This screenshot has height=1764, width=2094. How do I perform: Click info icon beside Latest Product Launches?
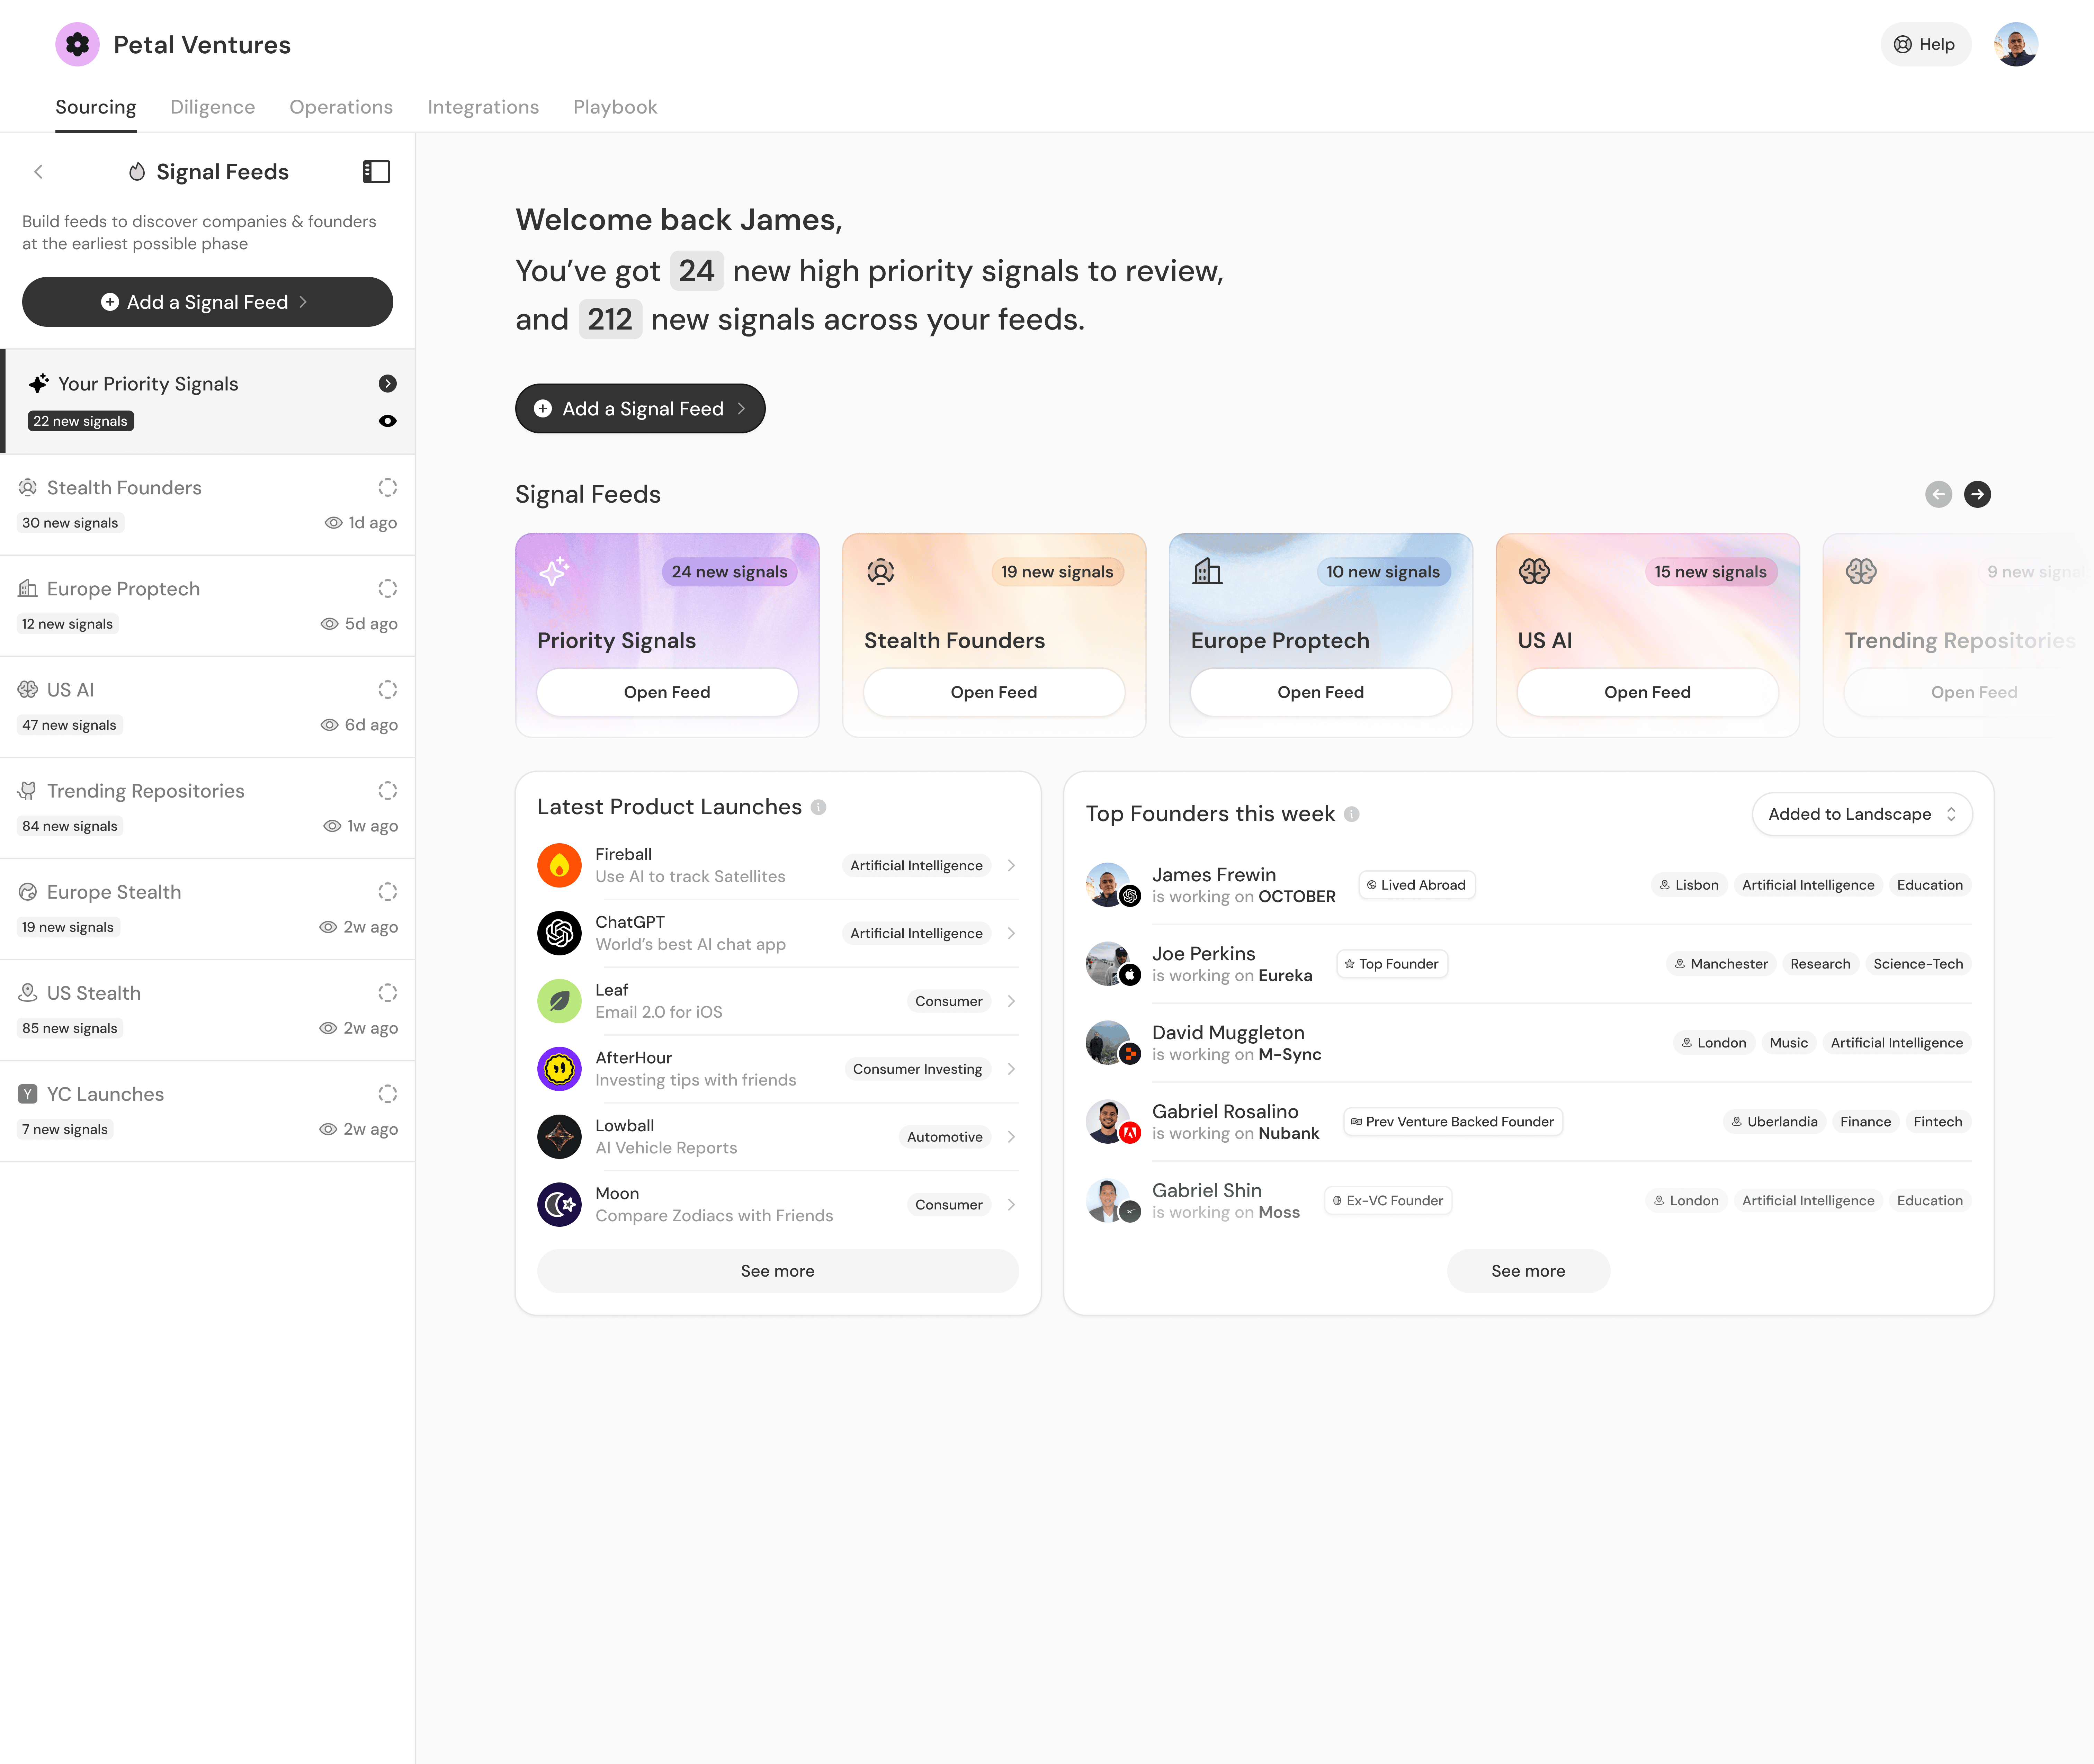[x=818, y=807]
